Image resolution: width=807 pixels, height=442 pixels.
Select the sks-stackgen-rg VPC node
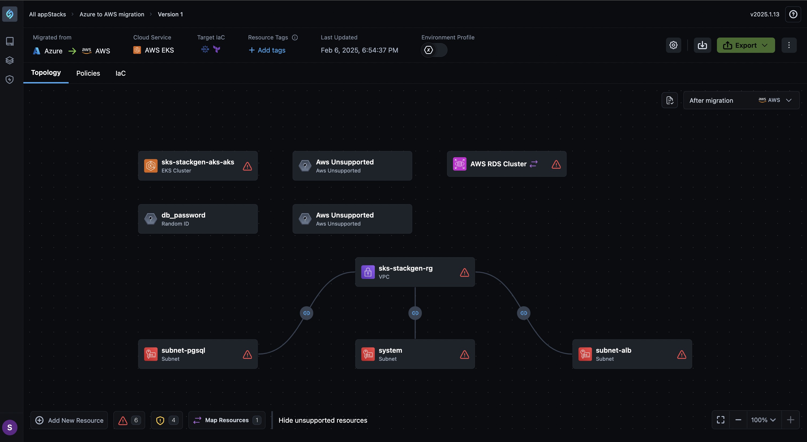click(415, 272)
